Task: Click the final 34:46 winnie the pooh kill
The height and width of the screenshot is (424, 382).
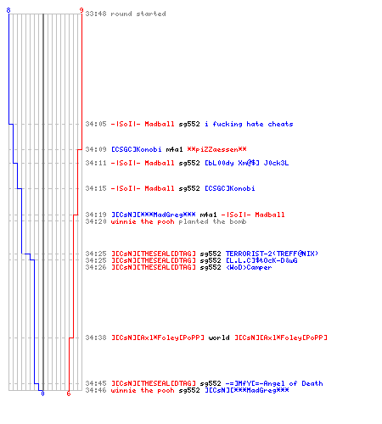Action: pos(187,390)
